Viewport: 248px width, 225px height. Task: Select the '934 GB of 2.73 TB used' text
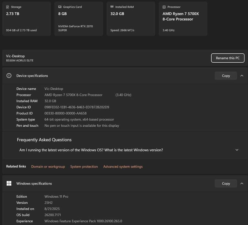21,30
